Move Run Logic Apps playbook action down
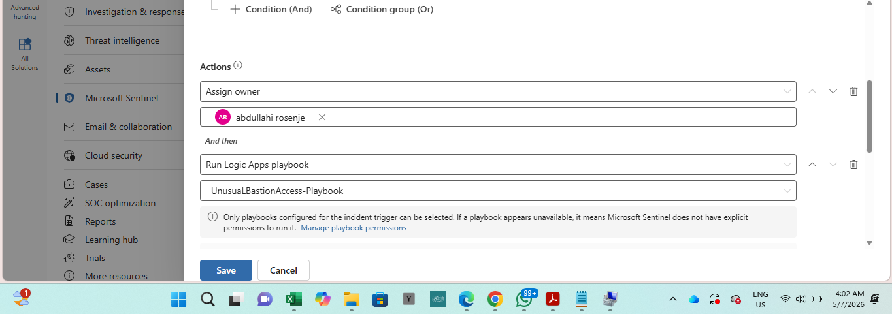Screen dimensions: 892x314 [x=833, y=165]
